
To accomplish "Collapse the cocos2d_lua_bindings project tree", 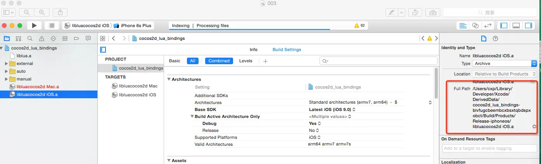I will (2, 48).
